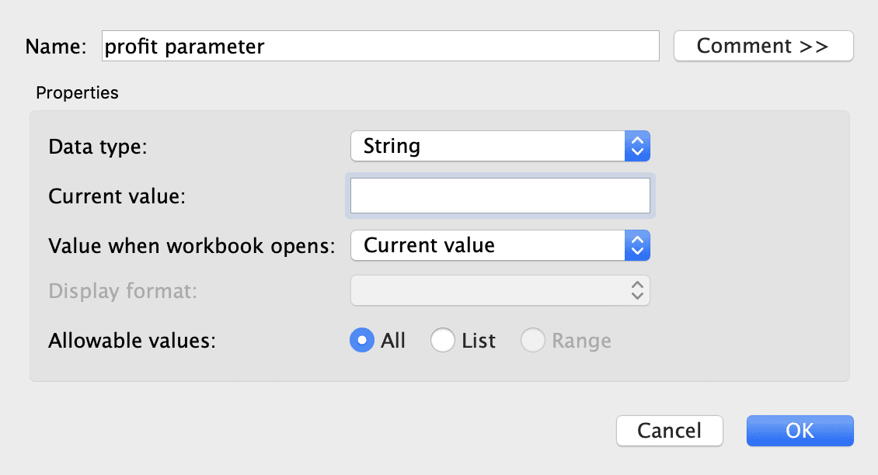Focus the Current value input box
The width and height of the screenshot is (878, 475).
click(500, 196)
